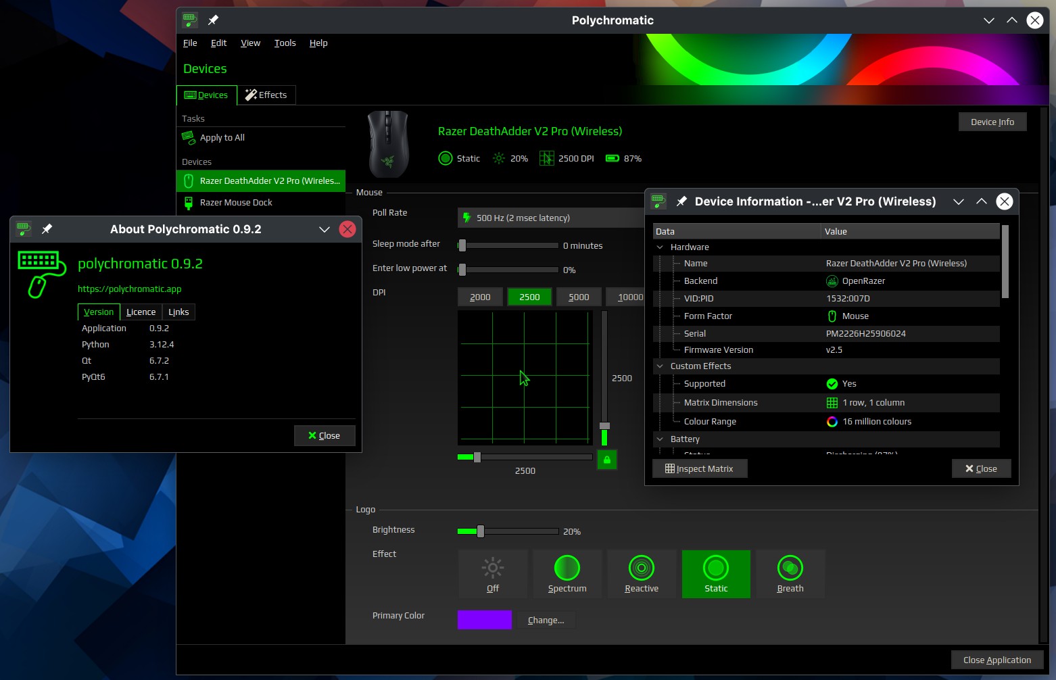Screen dimensions: 1056x680
Task: Open the File menu
Action: (x=190, y=43)
